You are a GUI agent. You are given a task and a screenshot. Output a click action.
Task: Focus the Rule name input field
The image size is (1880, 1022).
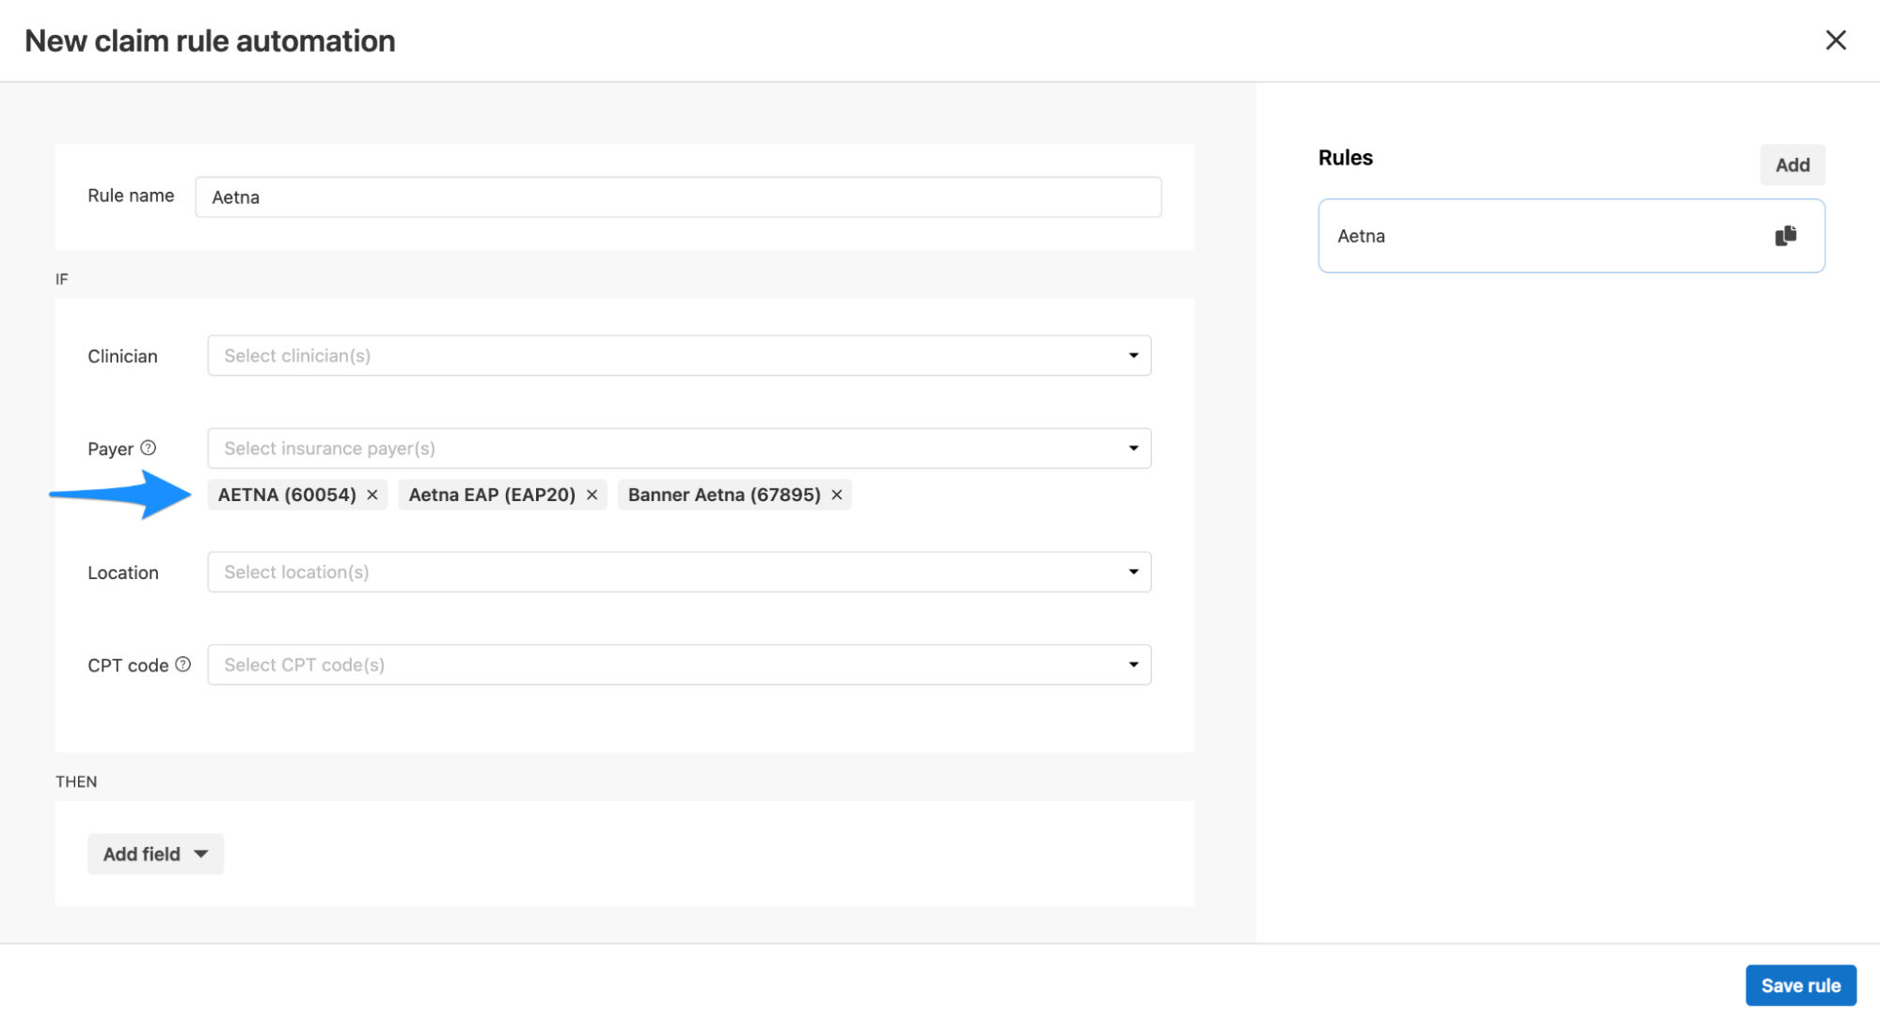(x=678, y=197)
